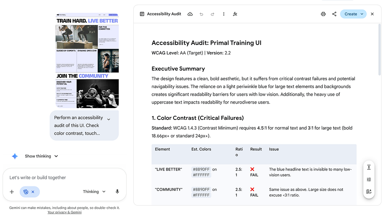This screenshot has height=217, width=388.
Task: Click the suggest edits sparkle icon
Action: 369,192
